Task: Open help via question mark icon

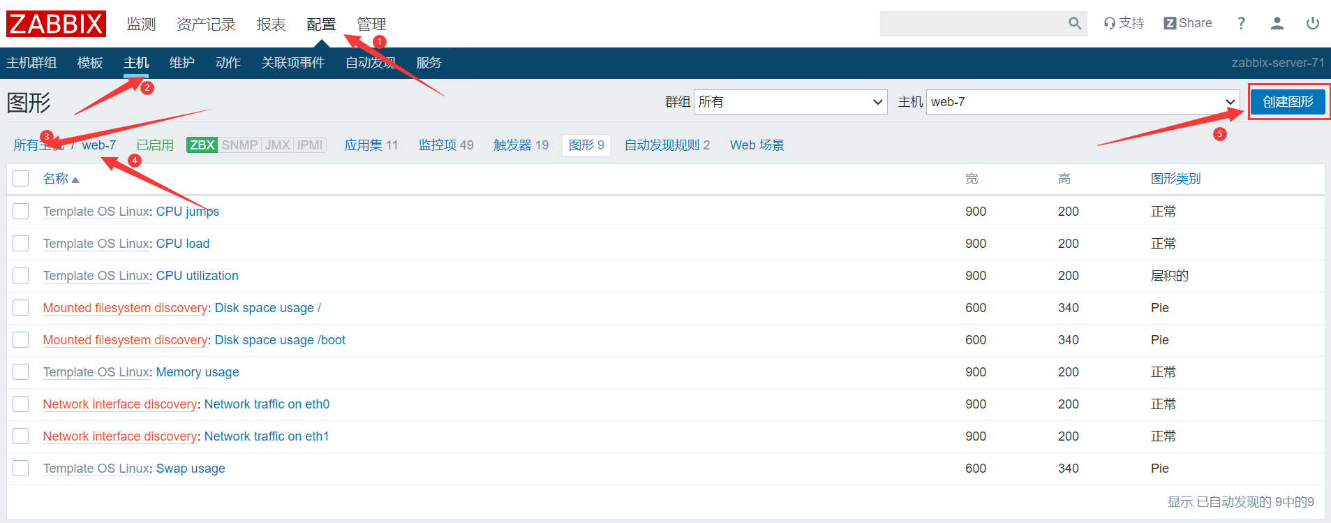Action: [x=1241, y=23]
